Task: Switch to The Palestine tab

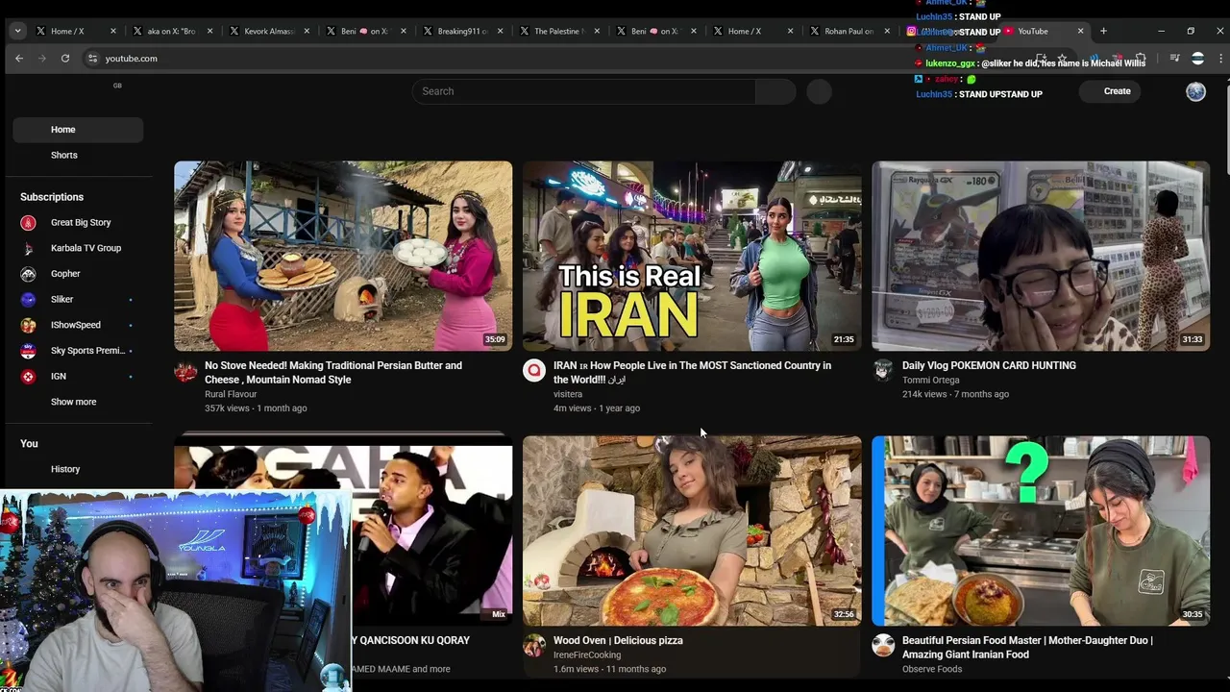Action: point(558,31)
